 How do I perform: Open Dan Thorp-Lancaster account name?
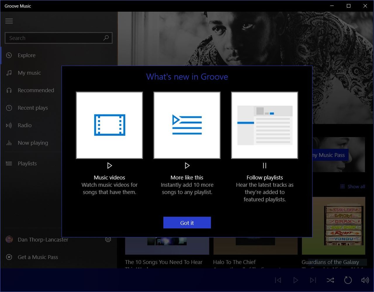point(43,240)
